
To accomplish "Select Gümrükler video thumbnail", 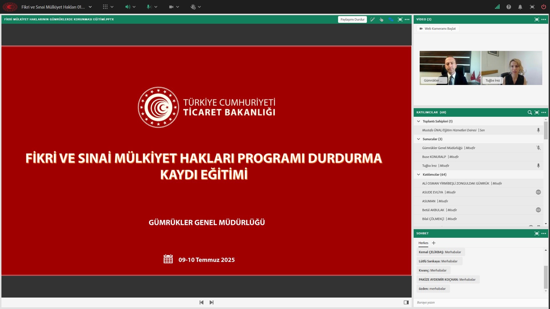I will pyautogui.click(x=450, y=68).
